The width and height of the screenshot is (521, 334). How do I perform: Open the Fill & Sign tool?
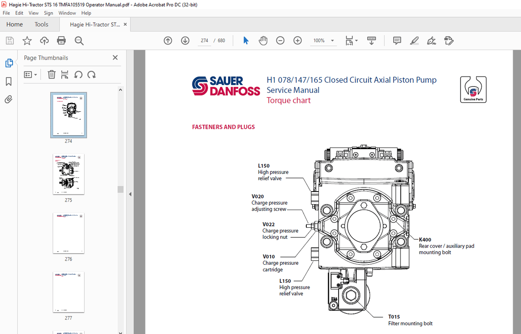(431, 40)
